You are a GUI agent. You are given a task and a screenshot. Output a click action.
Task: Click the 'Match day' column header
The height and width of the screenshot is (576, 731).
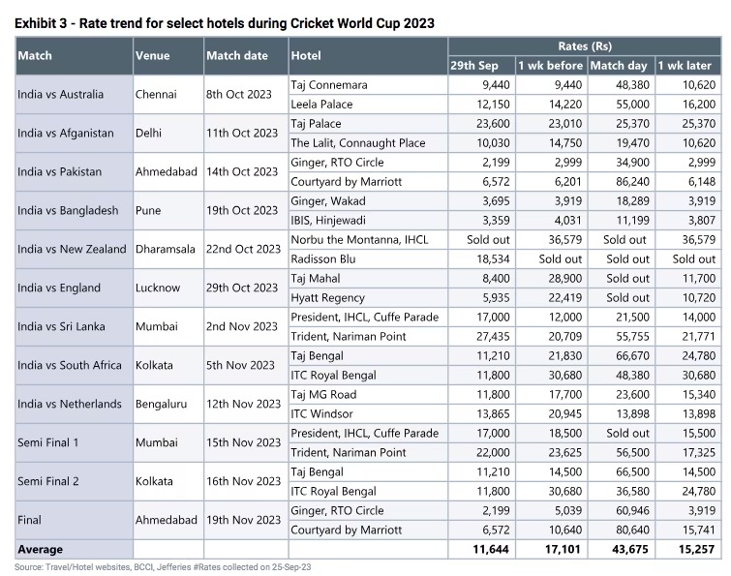click(621, 66)
